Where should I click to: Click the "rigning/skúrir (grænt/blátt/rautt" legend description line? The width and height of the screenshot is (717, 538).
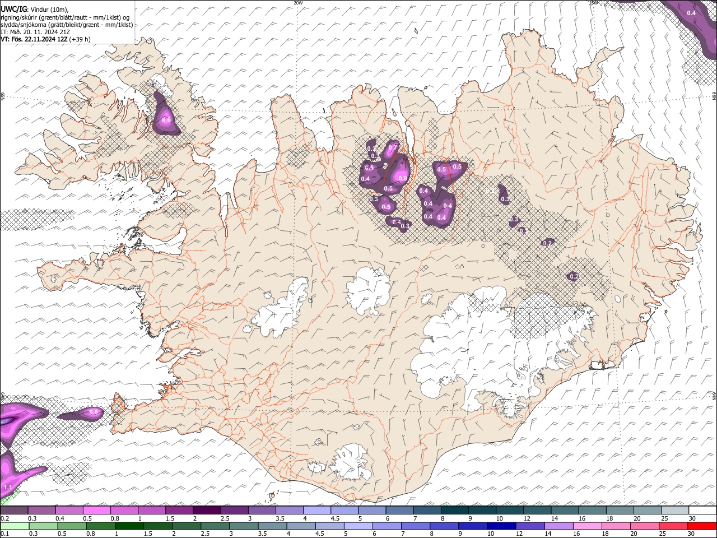tap(65, 17)
